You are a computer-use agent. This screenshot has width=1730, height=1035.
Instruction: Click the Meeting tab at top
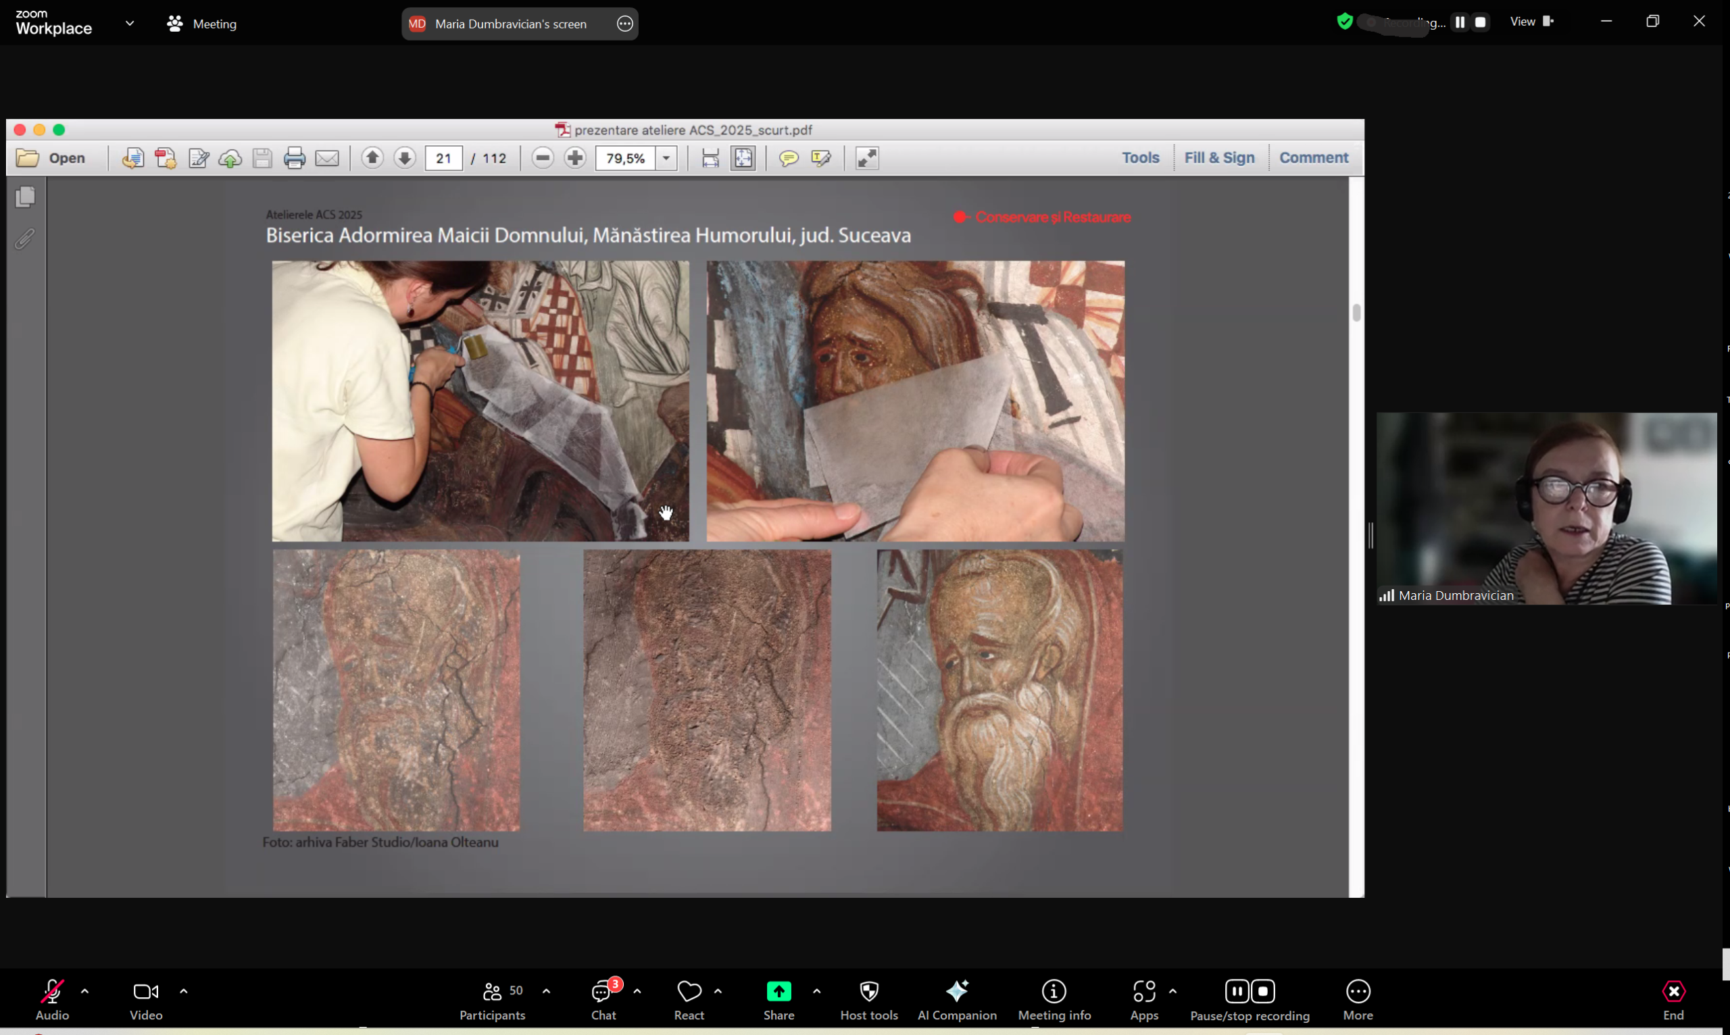pyautogui.click(x=202, y=24)
